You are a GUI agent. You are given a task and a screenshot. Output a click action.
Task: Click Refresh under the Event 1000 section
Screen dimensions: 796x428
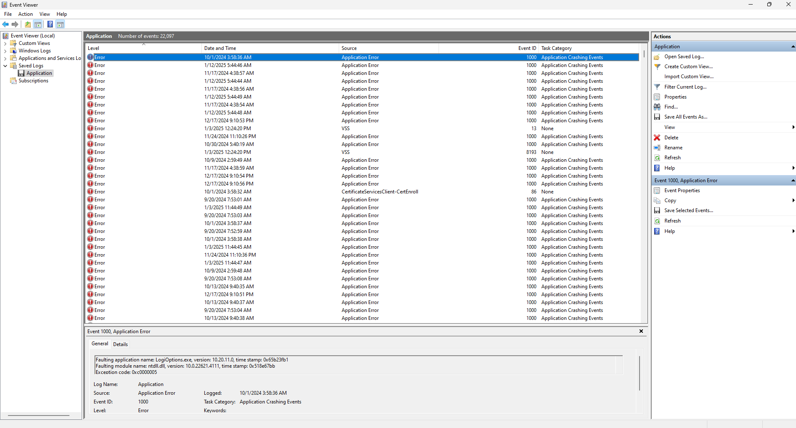click(672, 221)
